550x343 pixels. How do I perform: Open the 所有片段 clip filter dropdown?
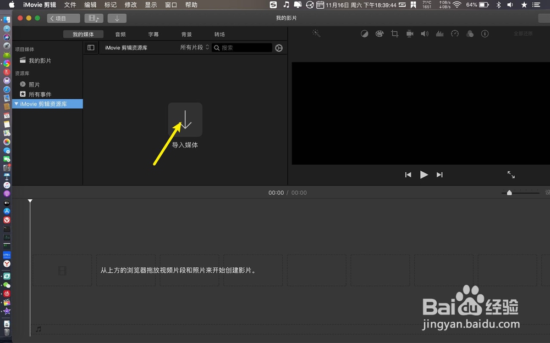coord(195,47)
